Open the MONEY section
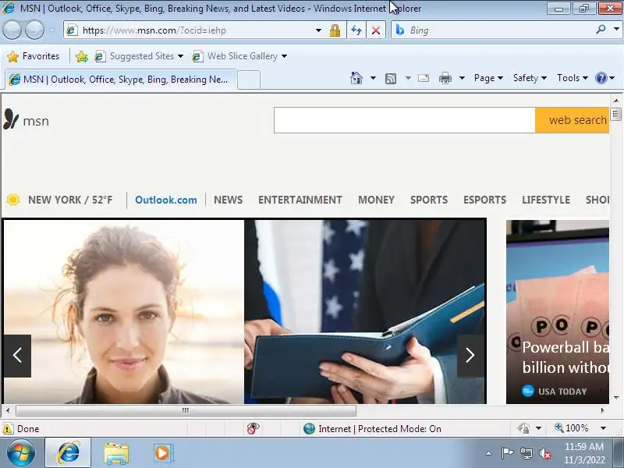624x468 pixels. point(376,200)
